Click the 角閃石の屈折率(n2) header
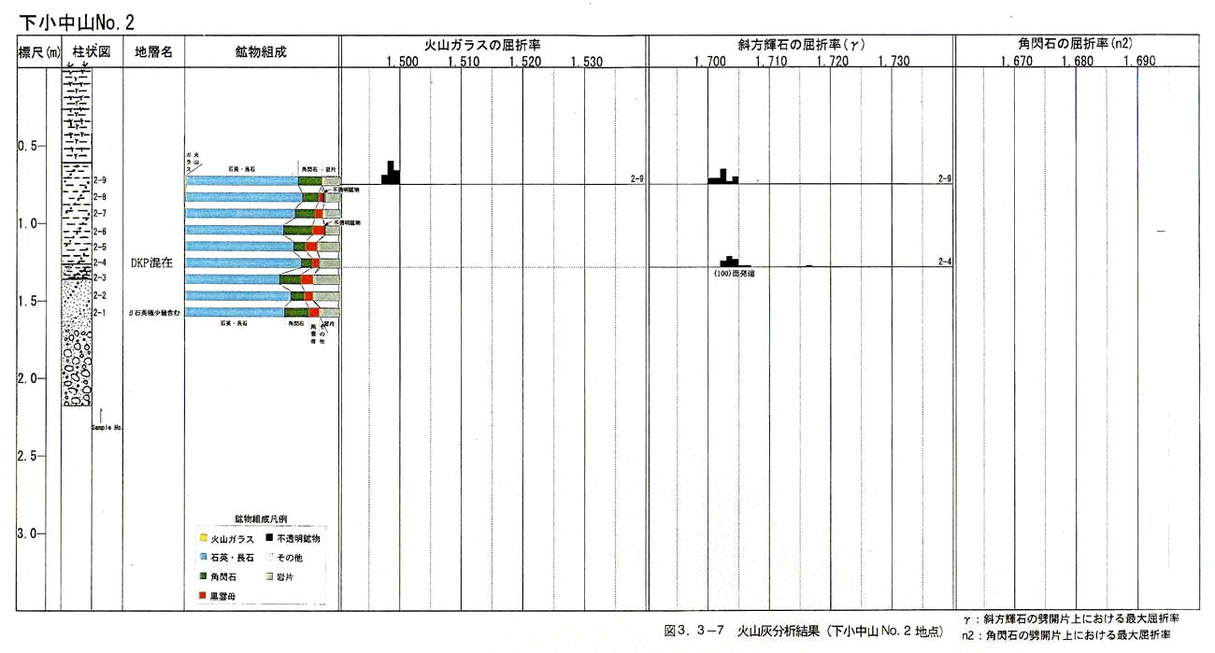The image size is (1215, 653). pyautogui.click(x=1075, y=44)
